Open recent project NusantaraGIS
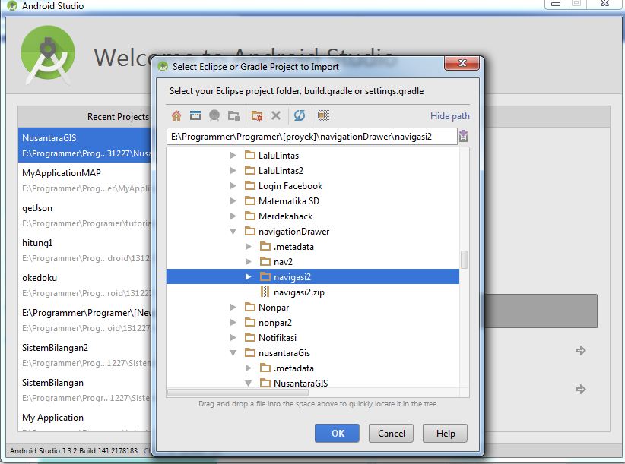Screen dimensions: 625x464 coord(85,145)
